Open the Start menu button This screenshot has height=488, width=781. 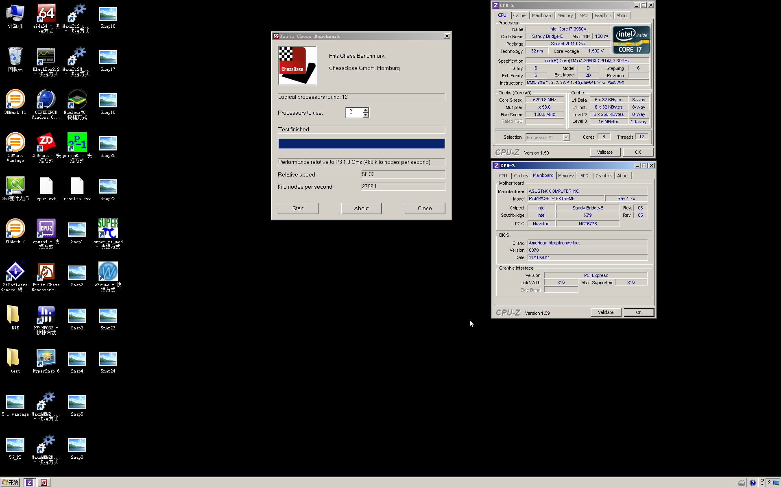[x=10, y=483]
